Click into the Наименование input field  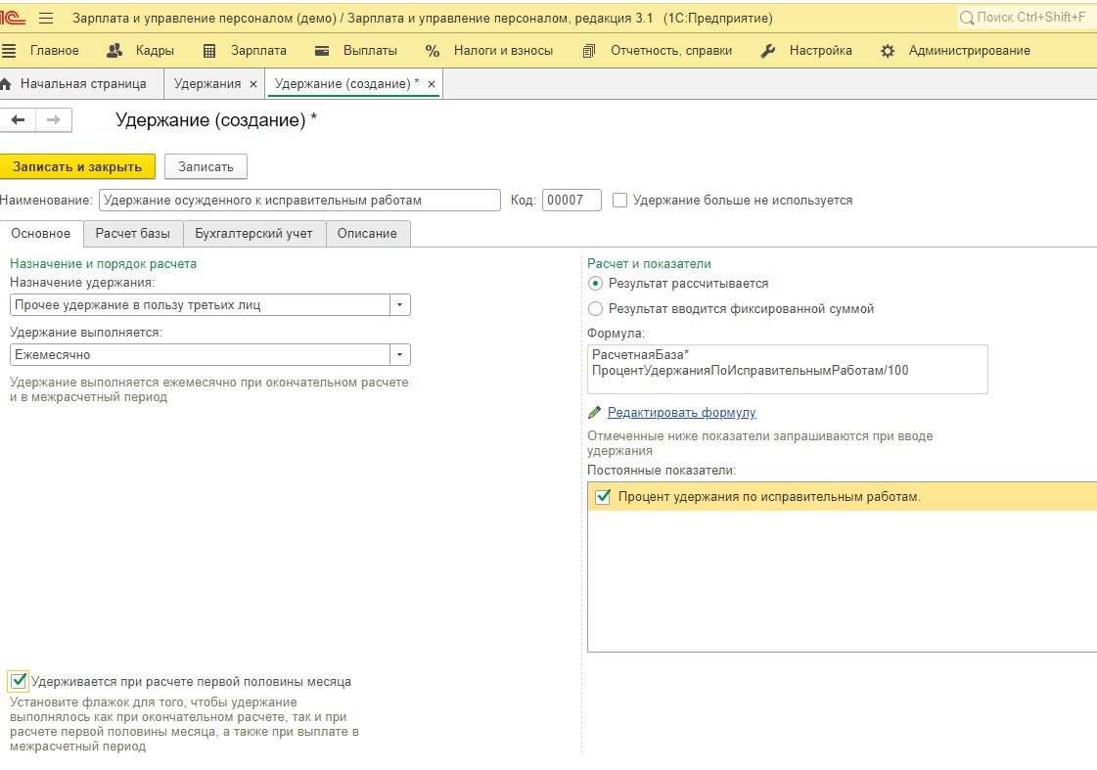pos(300,200)
